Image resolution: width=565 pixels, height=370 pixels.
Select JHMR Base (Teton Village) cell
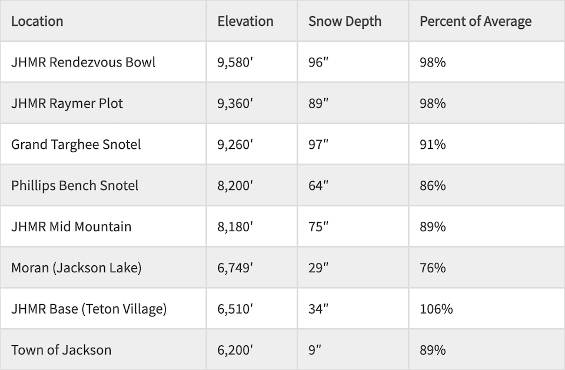(x=89, y=309)
